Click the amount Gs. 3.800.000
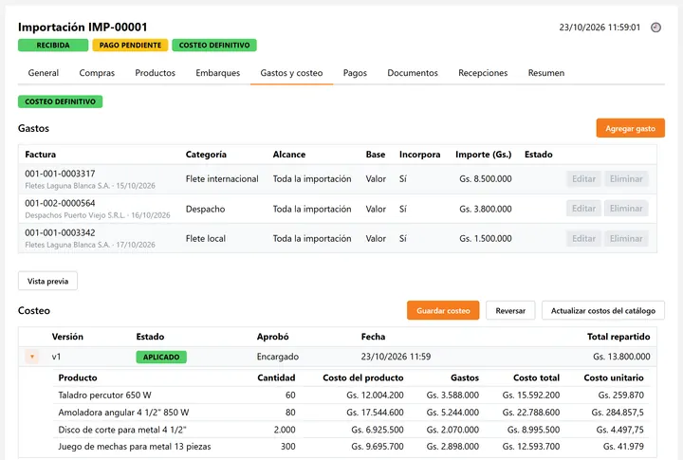The image size is (683, 460). pyautogui.click(x=486, y=209)
